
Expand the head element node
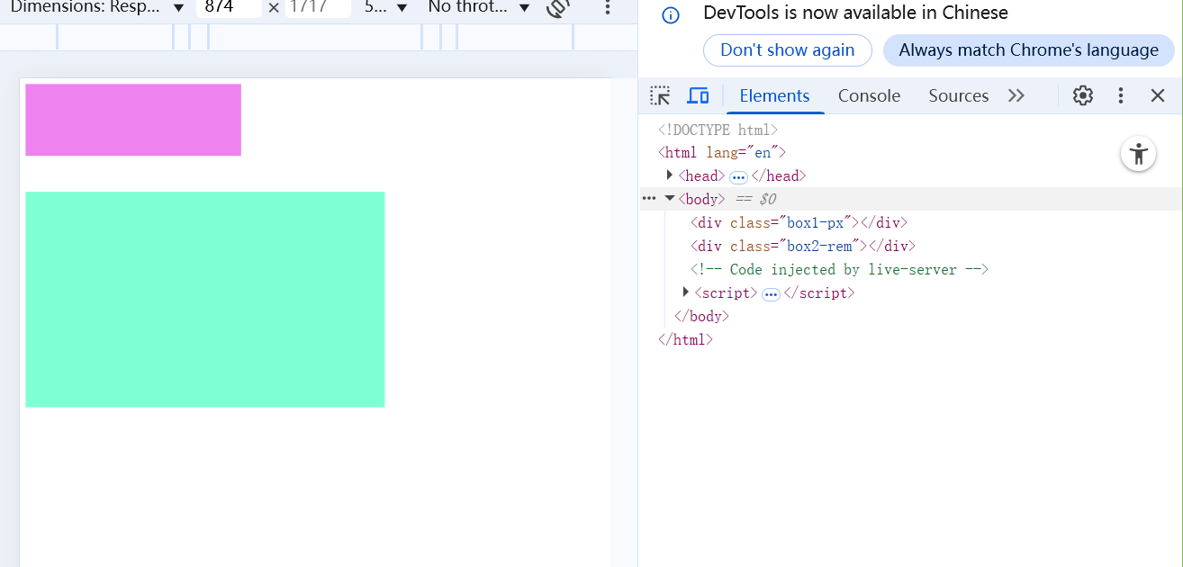(669, 175)
